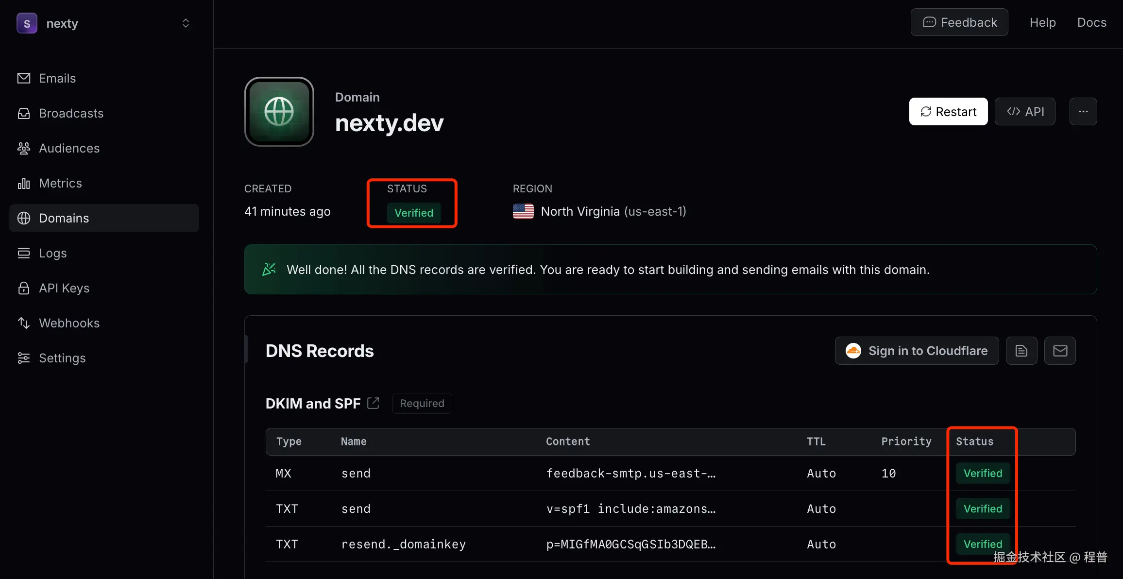Open Emails from the sidebar
1123x579 pixels.
57,78
